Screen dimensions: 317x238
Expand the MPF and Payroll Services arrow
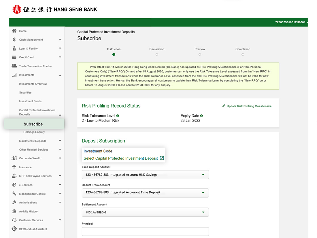(x=60, y=176)
